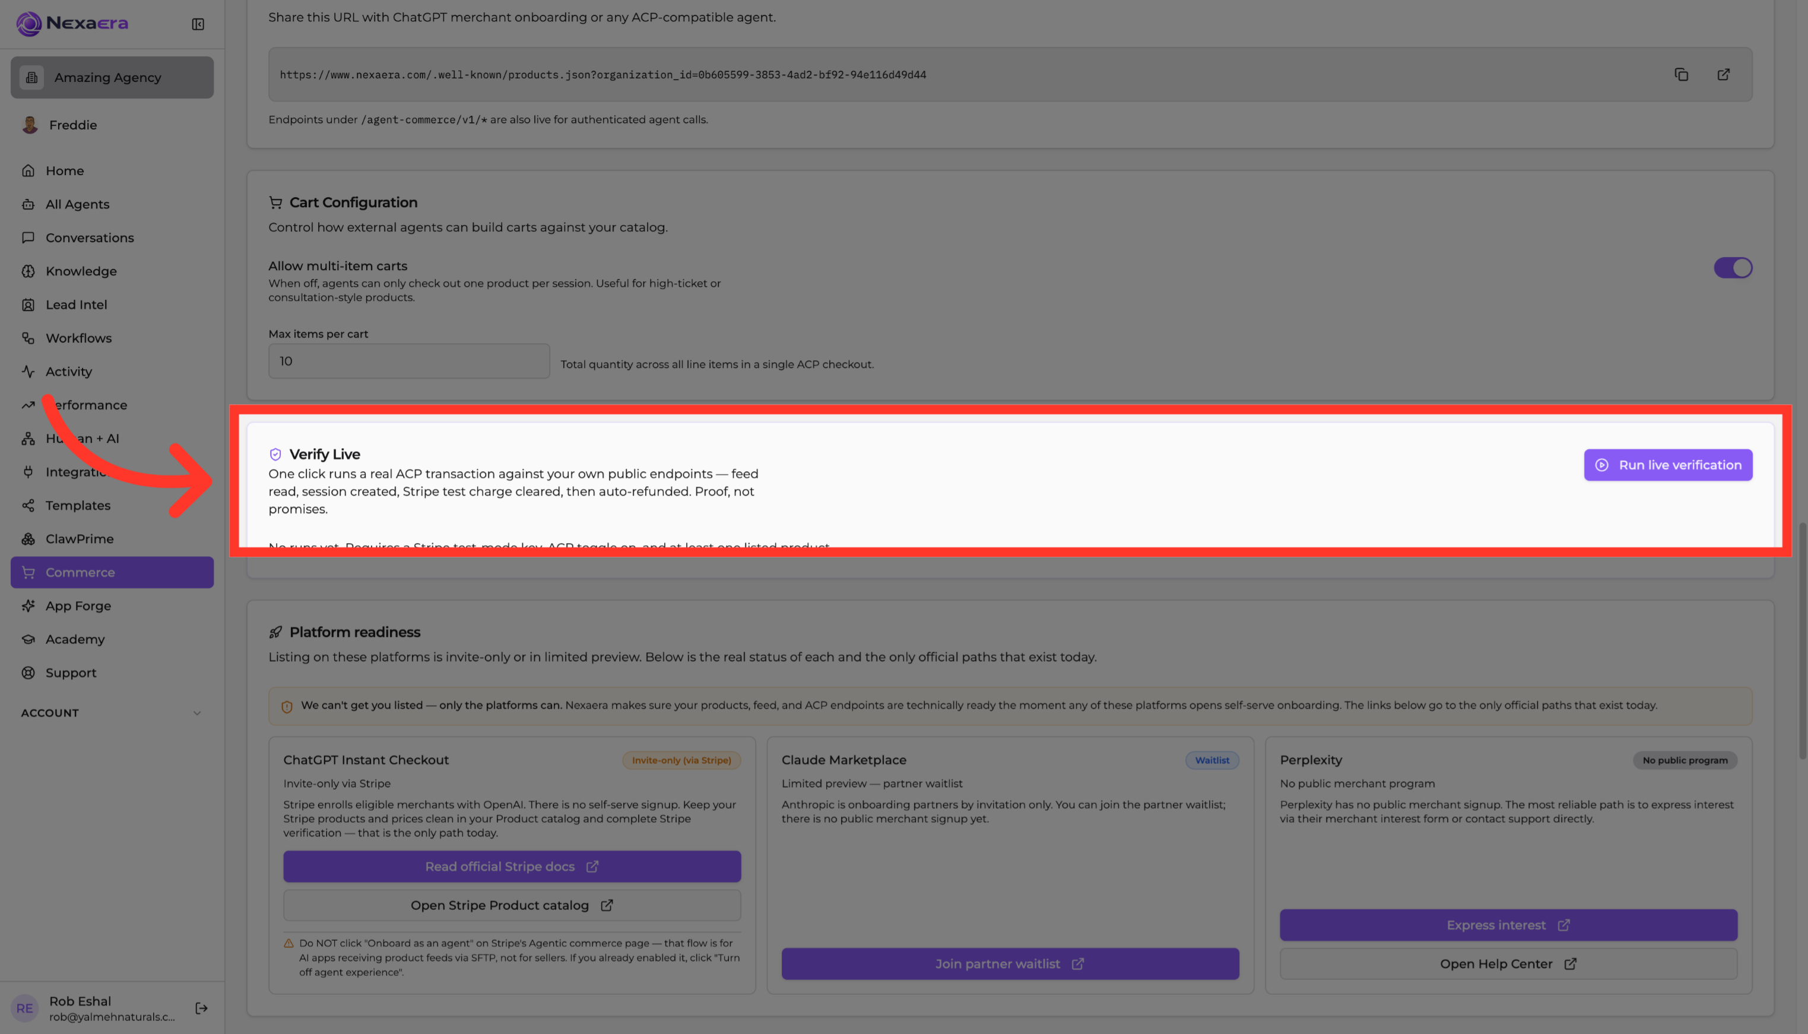Collapse the sidebar panel icon
This screenshot has height=1034, width=1808.
pyautogui.click(x=198, y=24)
